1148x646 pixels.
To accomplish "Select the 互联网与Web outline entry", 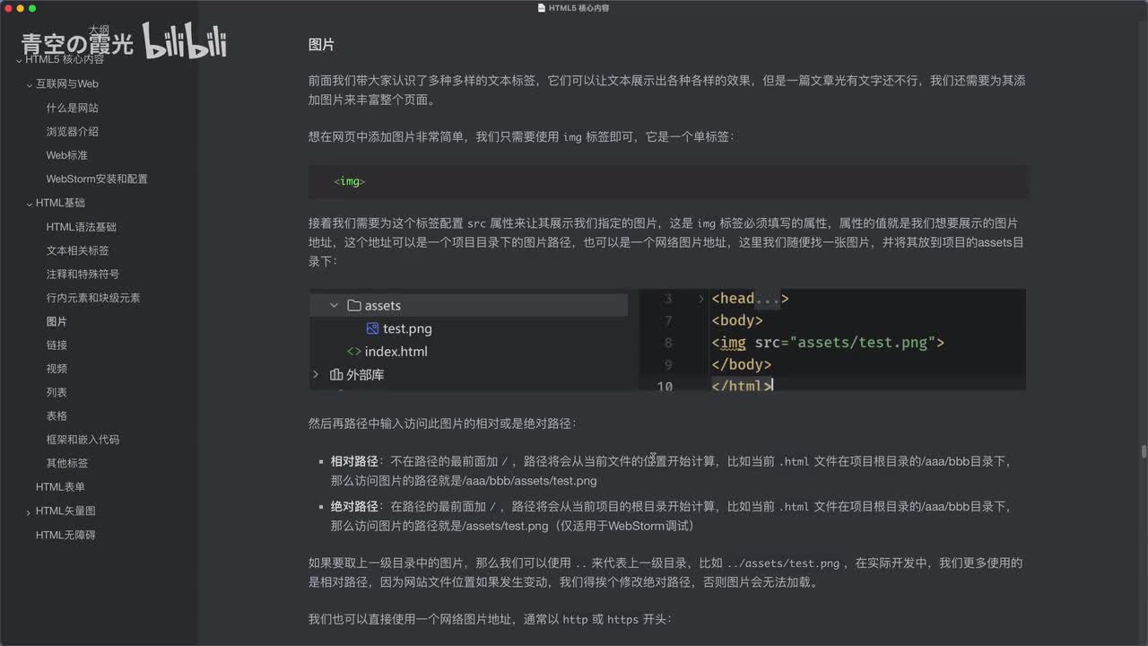I will coord(67,83).
